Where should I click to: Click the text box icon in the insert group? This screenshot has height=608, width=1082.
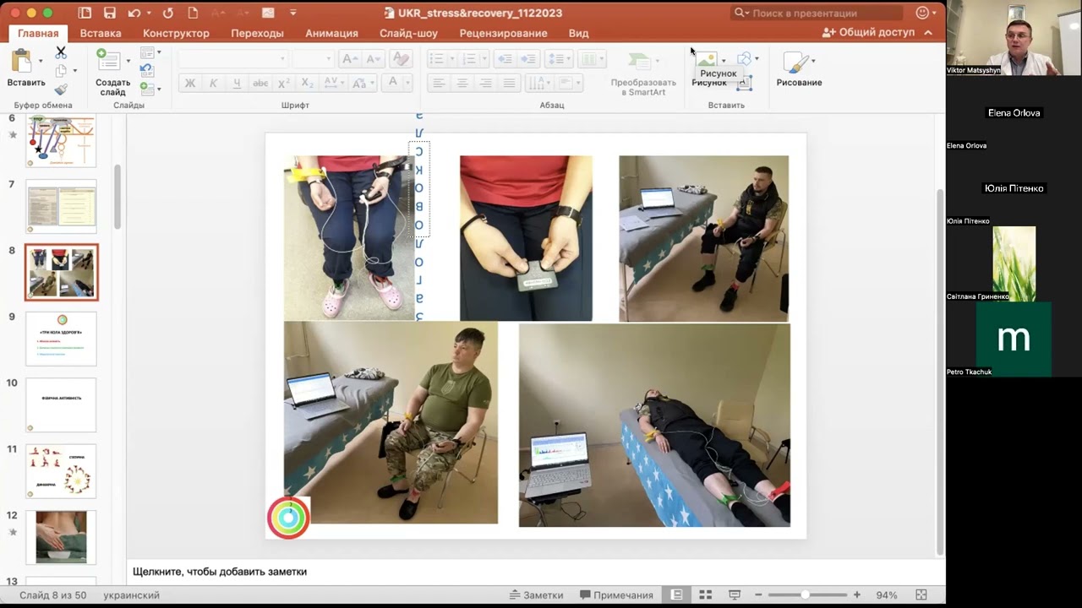click(745, 82)
